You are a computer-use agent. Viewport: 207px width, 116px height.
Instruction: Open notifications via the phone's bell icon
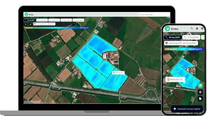197,28
